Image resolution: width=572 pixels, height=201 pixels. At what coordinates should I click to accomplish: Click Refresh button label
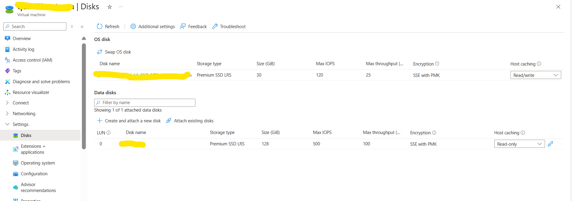[x=112, y=27]
